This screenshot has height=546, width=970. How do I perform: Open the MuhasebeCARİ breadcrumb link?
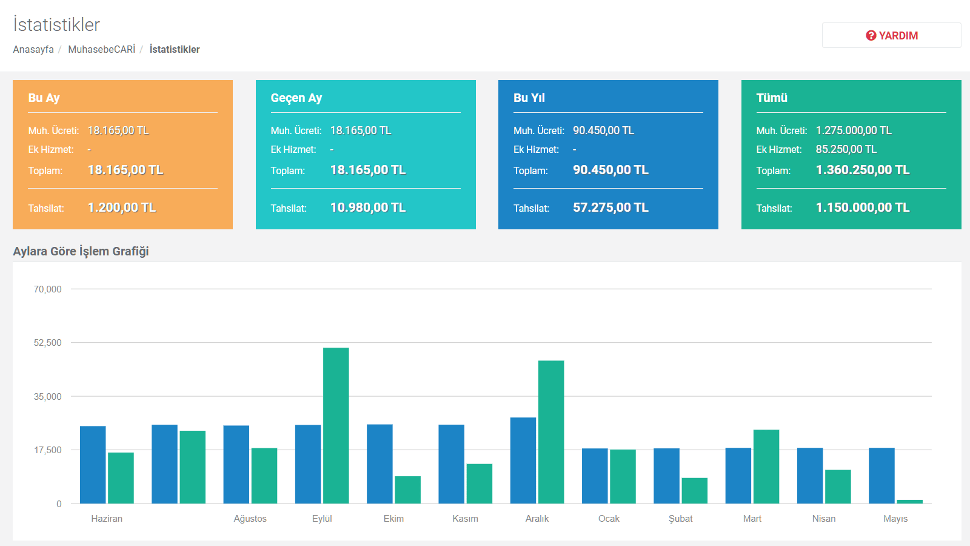coord(101,50)
